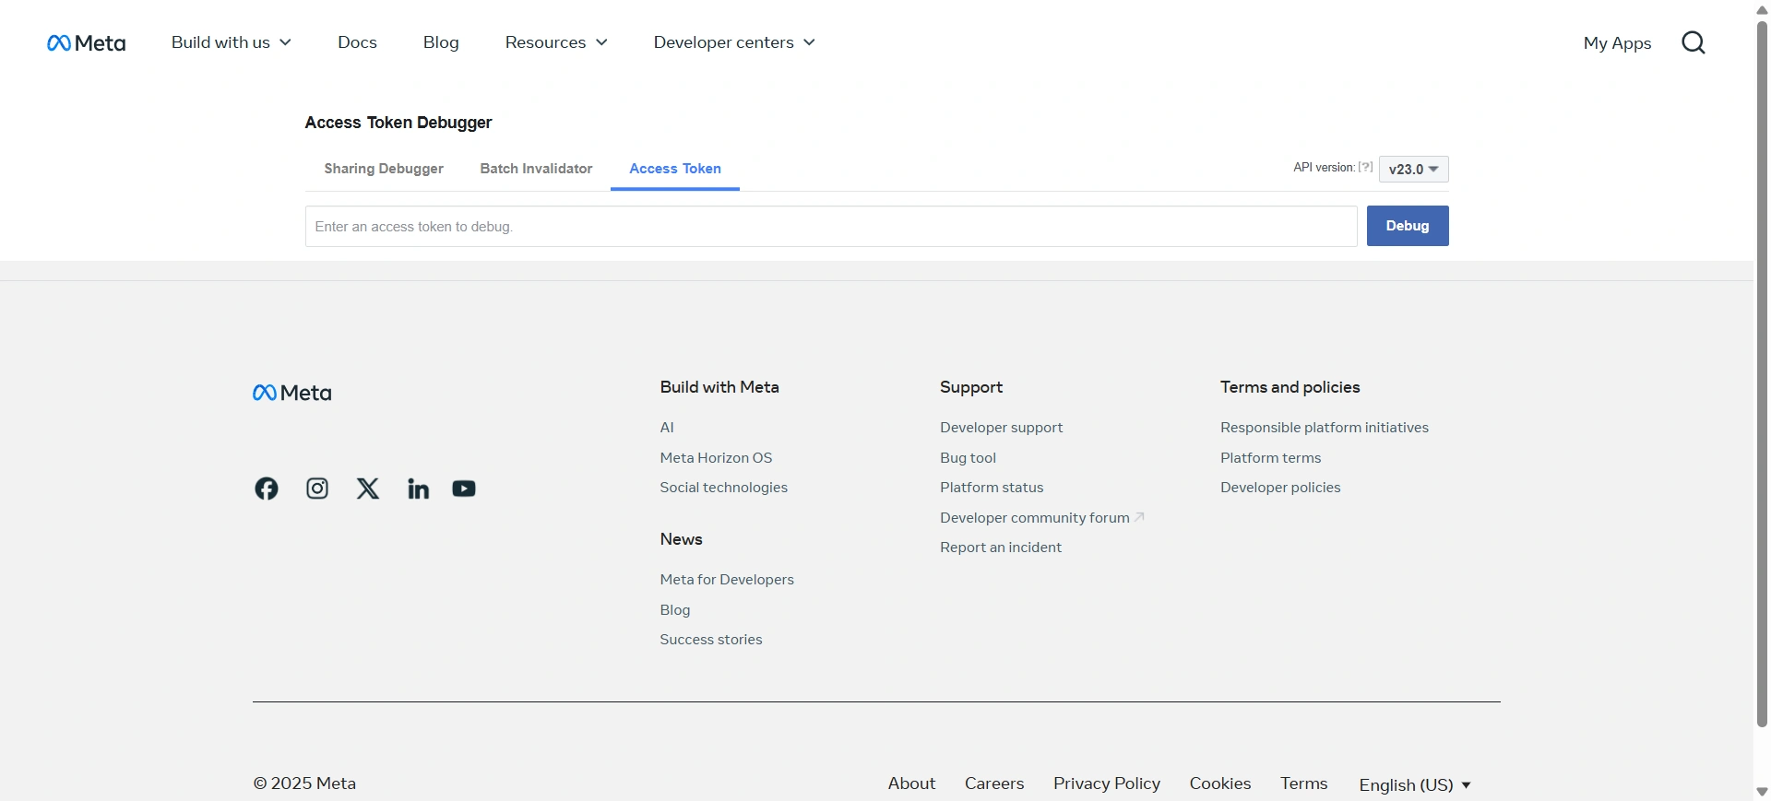Open the YouTube icon in footer
Image resolution: width=1771 pixels, height=801 pixels.
click(464, 489)
